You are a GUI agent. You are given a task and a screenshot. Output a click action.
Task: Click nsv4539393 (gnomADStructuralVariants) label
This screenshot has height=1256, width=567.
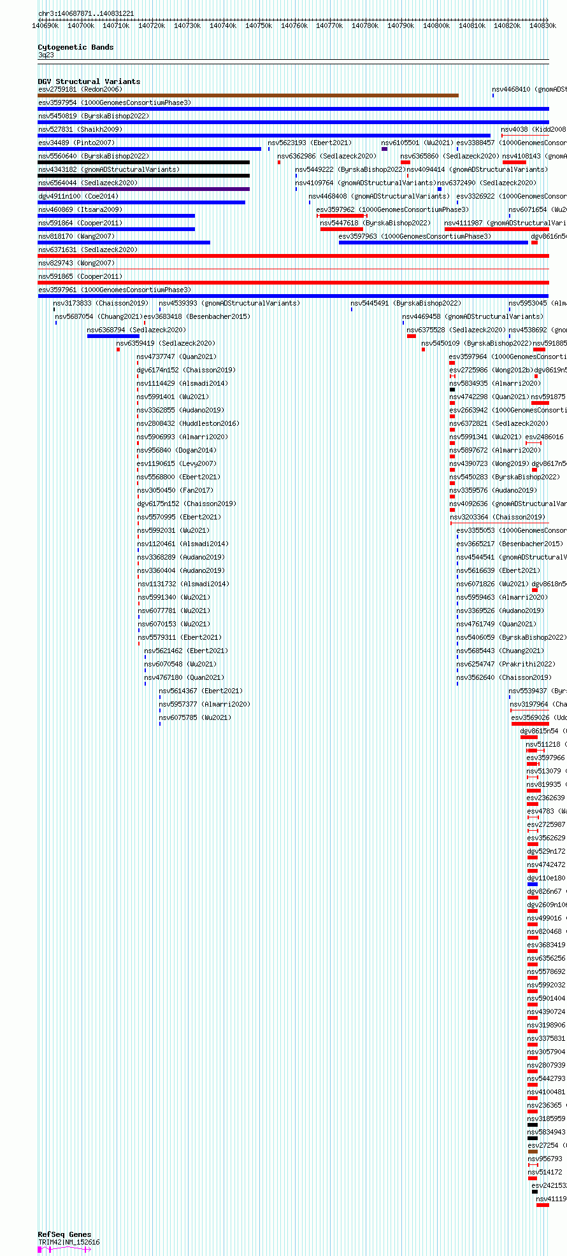tap(229, 304)
